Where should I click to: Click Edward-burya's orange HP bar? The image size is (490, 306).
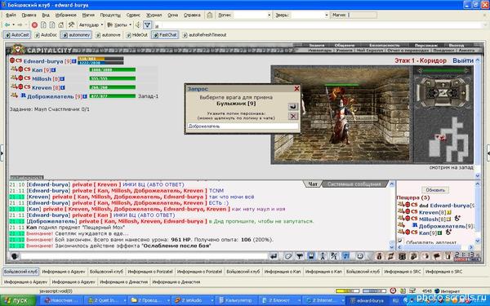[100, 59]
